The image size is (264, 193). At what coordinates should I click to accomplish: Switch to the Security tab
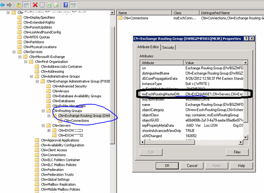[x=168, y=48]
